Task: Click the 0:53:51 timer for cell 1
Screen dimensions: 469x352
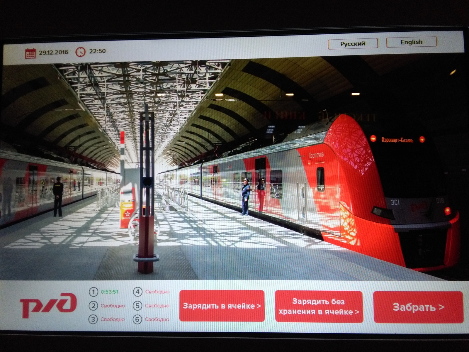Action: point(109,292)
